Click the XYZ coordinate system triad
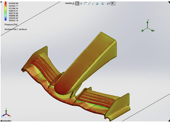The height and width of the screenshot is (122, 170). coord(148,26)
